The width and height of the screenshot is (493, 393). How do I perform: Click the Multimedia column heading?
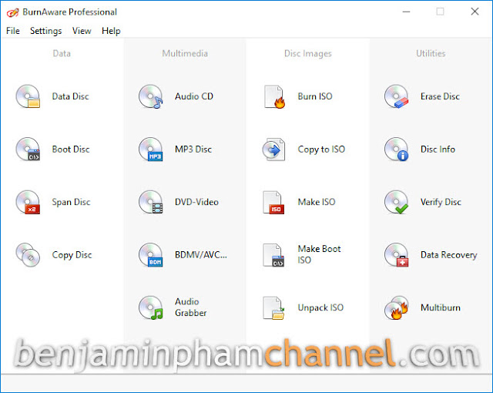pos(185,53)
